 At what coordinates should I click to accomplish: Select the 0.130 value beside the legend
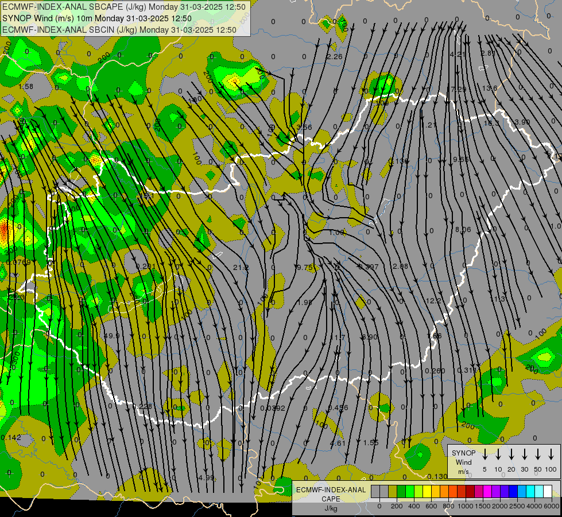pos(437,476)
